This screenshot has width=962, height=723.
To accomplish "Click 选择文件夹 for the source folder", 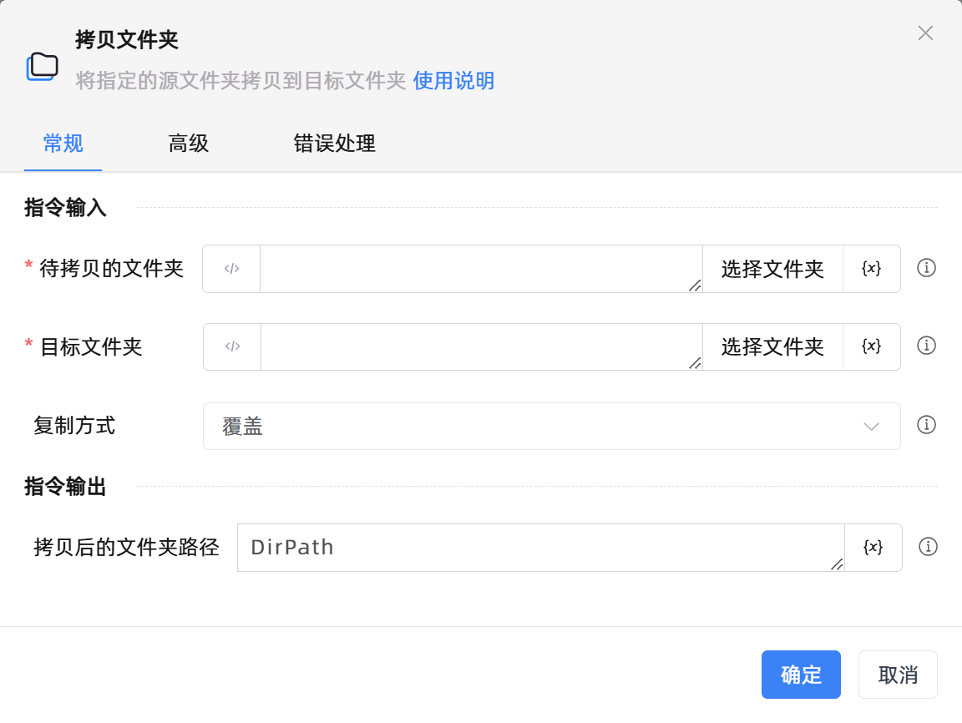I will coord(772,268).
